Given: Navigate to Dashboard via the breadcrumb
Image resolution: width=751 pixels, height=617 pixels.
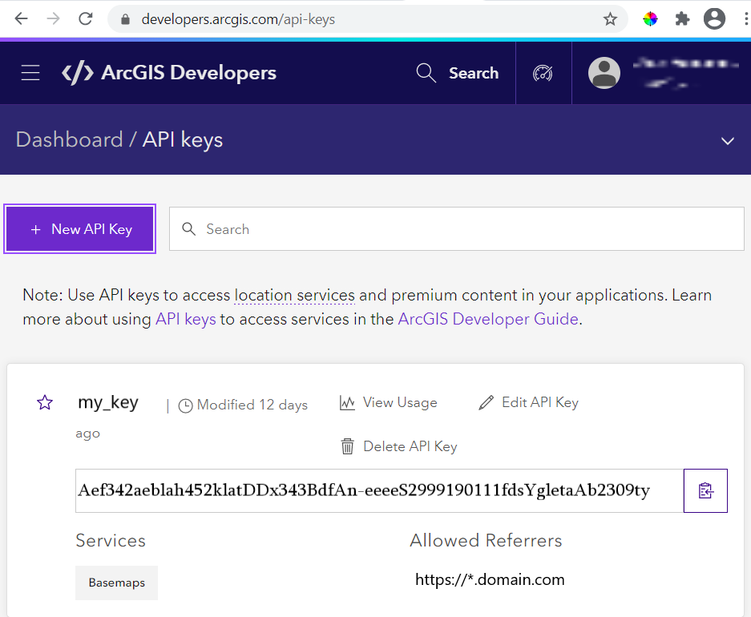Looking at the screenshot, I should point(69,139).
